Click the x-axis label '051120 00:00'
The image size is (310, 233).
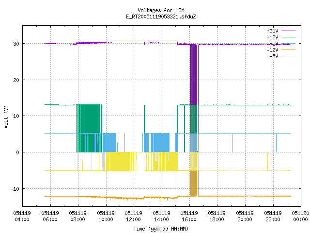(300, 216)
